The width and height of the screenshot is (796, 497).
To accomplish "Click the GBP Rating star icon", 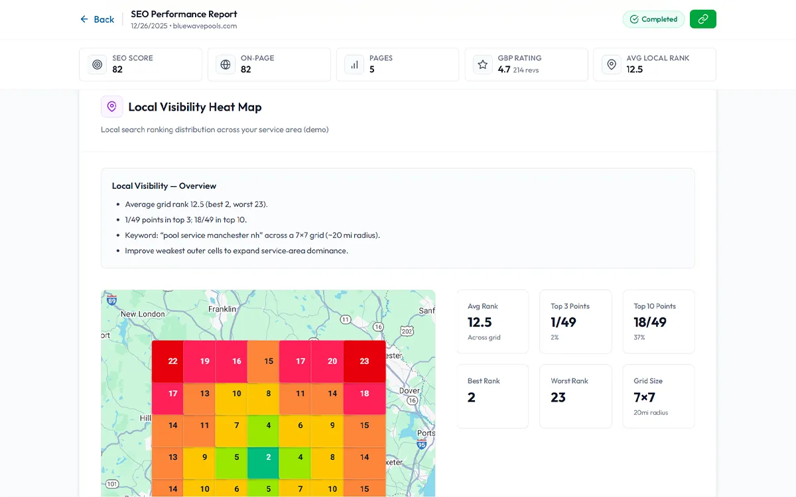I will pyautogui.click(x=482, y=64).
